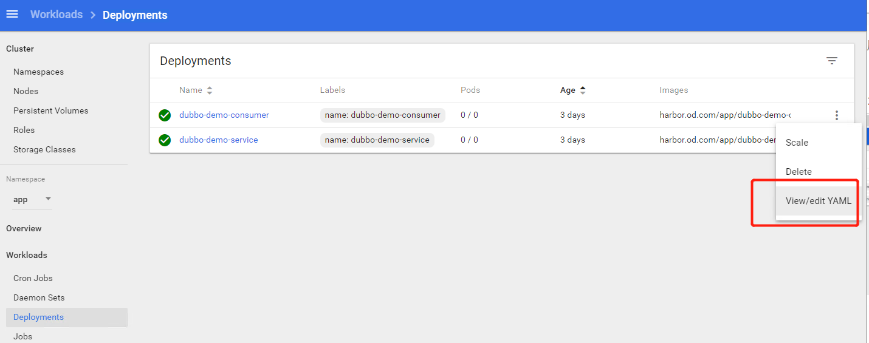The image size is (869, 343).
Task: Click Deployments title in breadcrumb
Action: click(x=135, y=15)
